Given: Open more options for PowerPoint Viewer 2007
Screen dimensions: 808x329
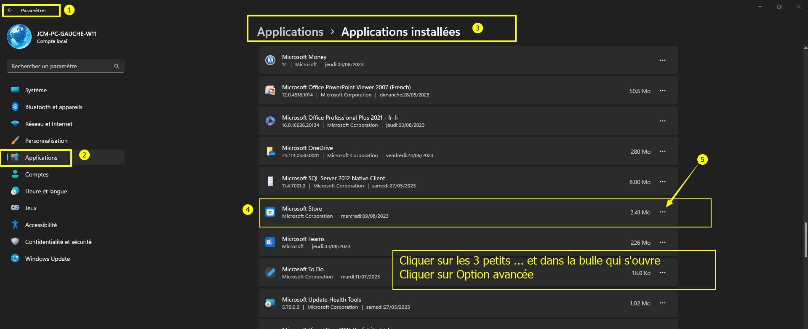Looking at the screenshot, I should tap(663, 91).
